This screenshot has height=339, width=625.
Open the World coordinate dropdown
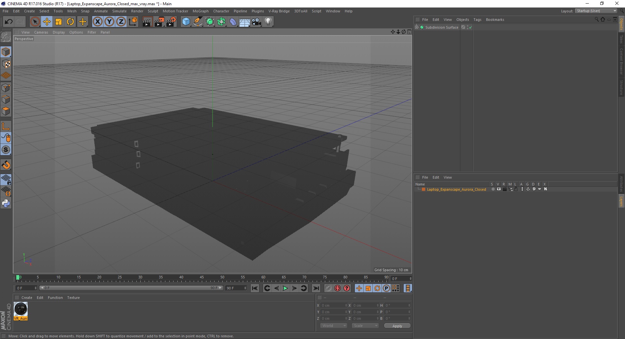pos(333,326)
